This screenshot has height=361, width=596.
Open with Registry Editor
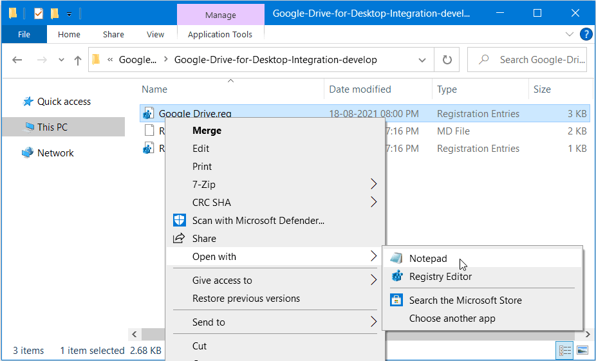482,276
